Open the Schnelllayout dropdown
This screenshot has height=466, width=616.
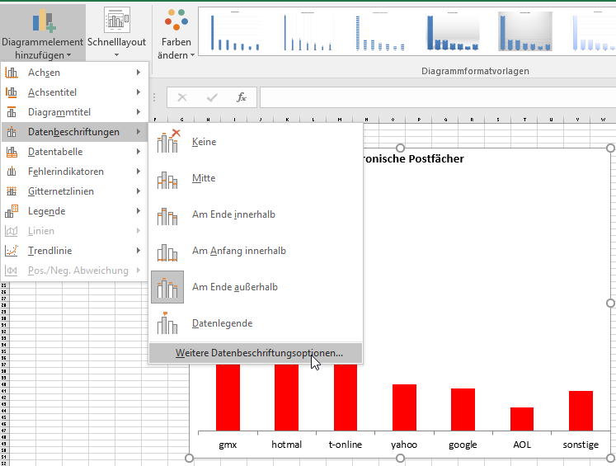pos(116,33)
